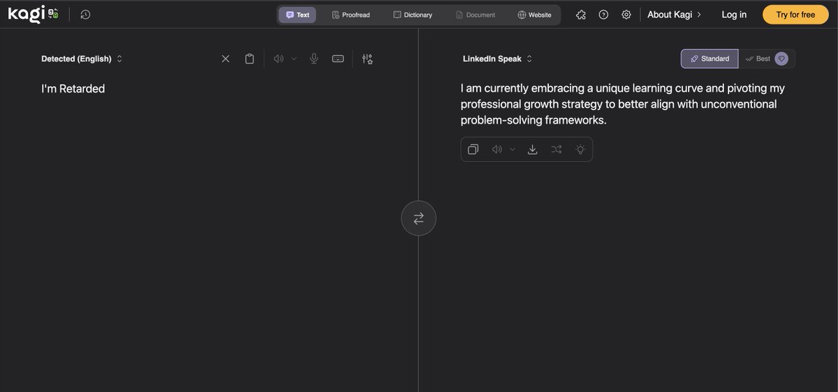Image resolution: width=838 pixels, height=392 pixels.
Task: Select the Best quality mode
Action: point(766,59)
